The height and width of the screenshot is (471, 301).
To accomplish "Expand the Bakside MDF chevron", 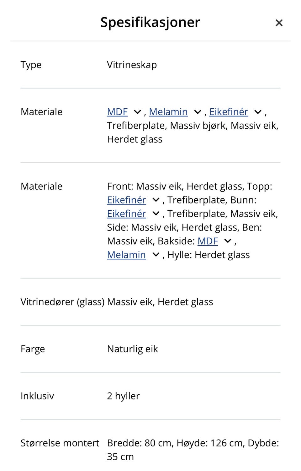I will (227, 241).
